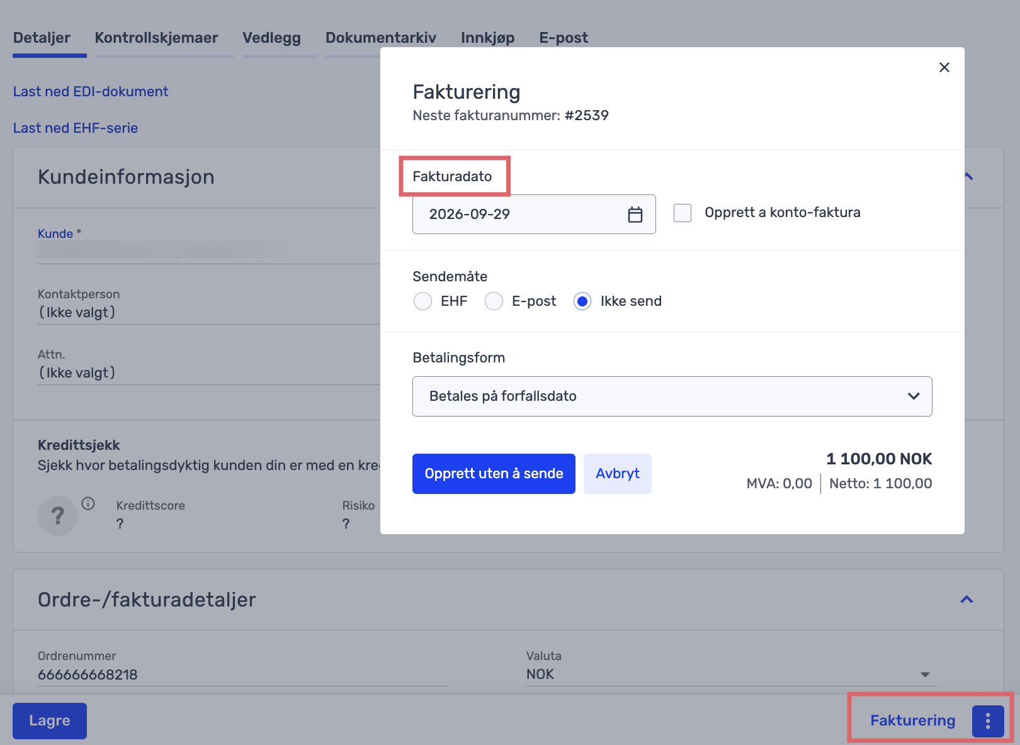The width and height of the screenshot is (1020, 745).
Task: Select the EHF sending method
Action: point(422,301)
